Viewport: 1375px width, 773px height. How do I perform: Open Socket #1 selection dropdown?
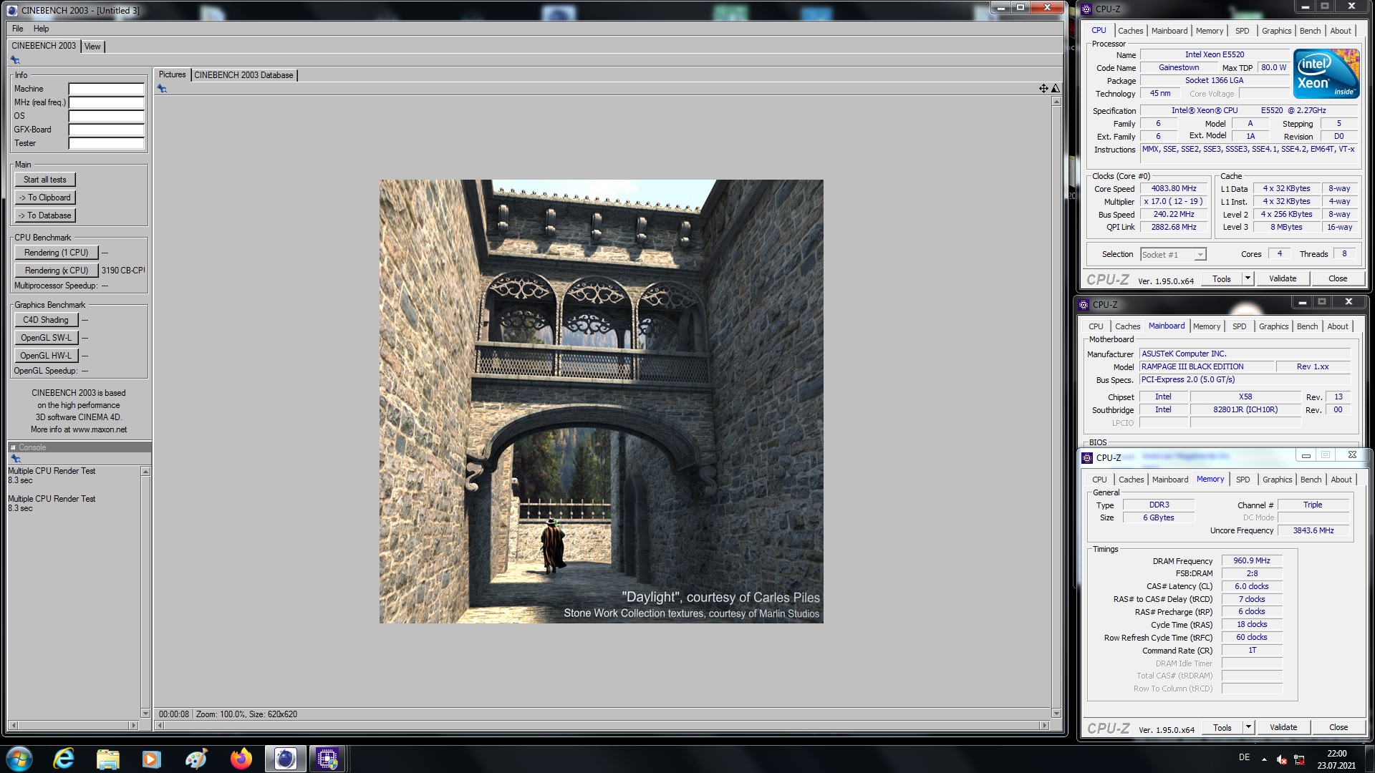pyautogui.click(x=1200, y=254)
